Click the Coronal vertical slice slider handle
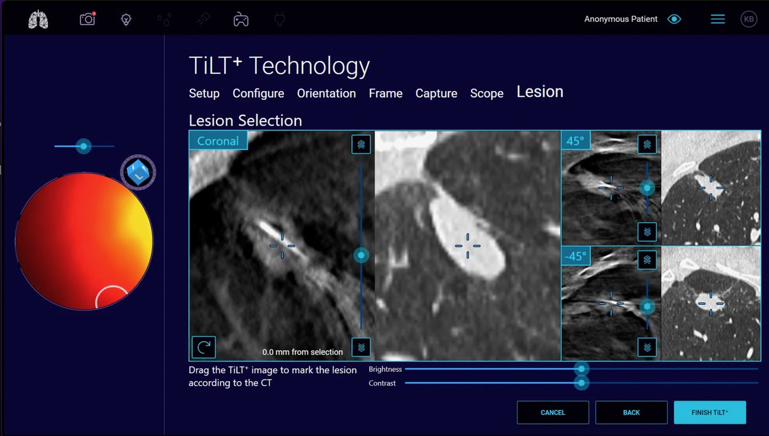This screenshot has height=436, width=769. pyautogui.click(x=361, y=255)
